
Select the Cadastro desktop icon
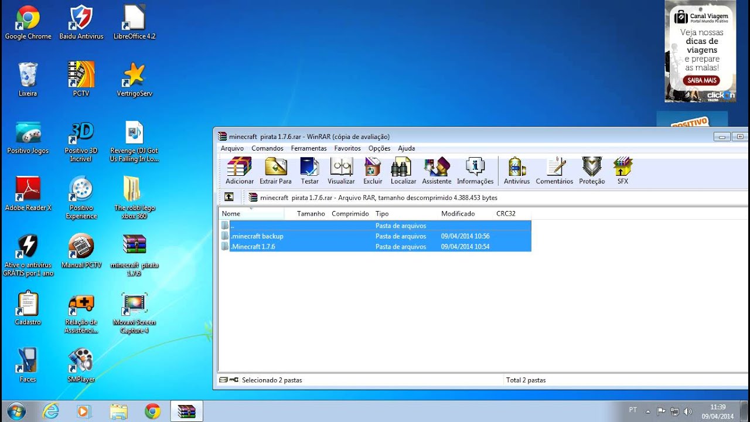[28, 308]
